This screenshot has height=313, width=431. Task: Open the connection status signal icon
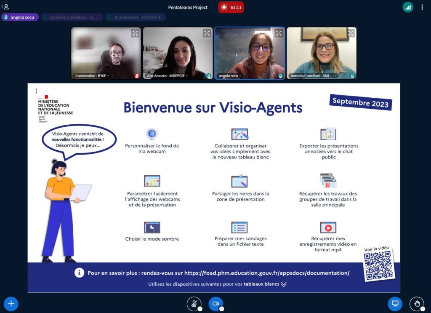407,7
